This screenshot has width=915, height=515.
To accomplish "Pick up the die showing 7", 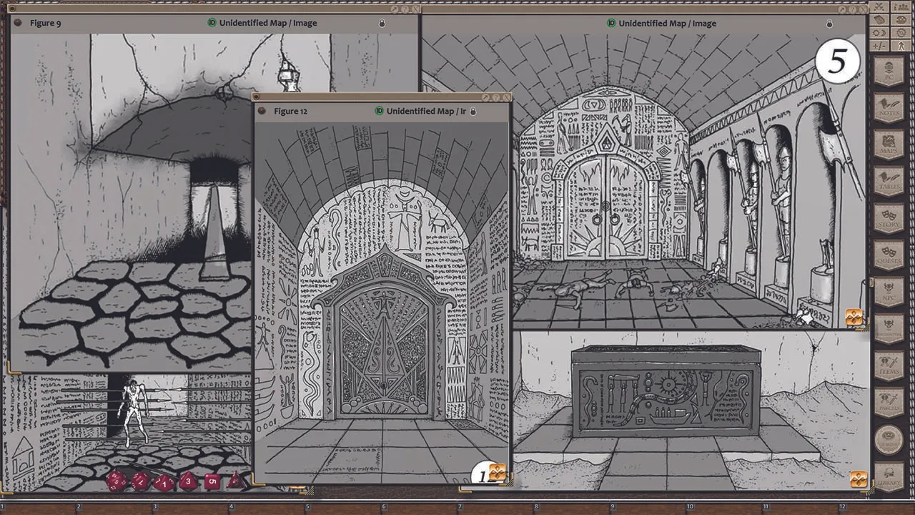I will [x=141, y=481].
